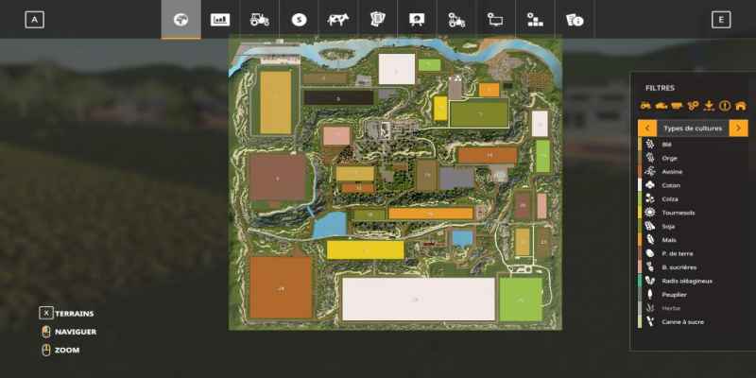This screenshot has height=378, width=756.
Task: Open the tractor Vehicles tab
Action: [259, 19]
